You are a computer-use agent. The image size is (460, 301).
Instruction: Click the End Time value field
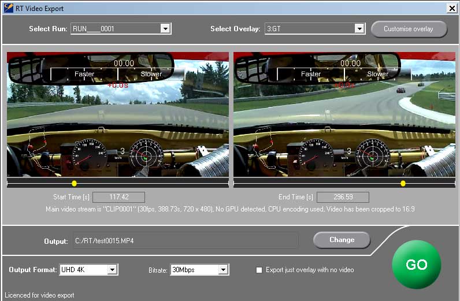pyautogui.click(x=343, y=197)
